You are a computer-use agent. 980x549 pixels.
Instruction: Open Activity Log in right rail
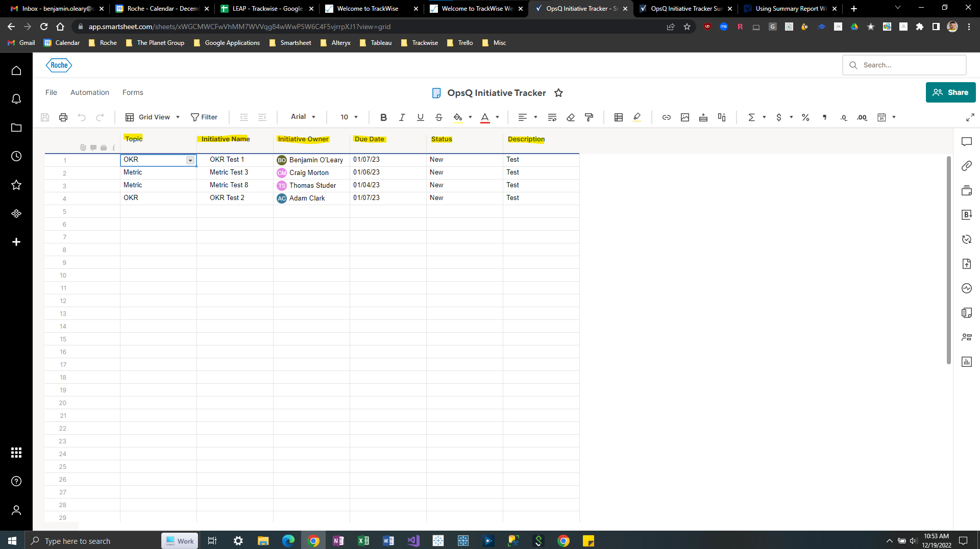point(967,288)
